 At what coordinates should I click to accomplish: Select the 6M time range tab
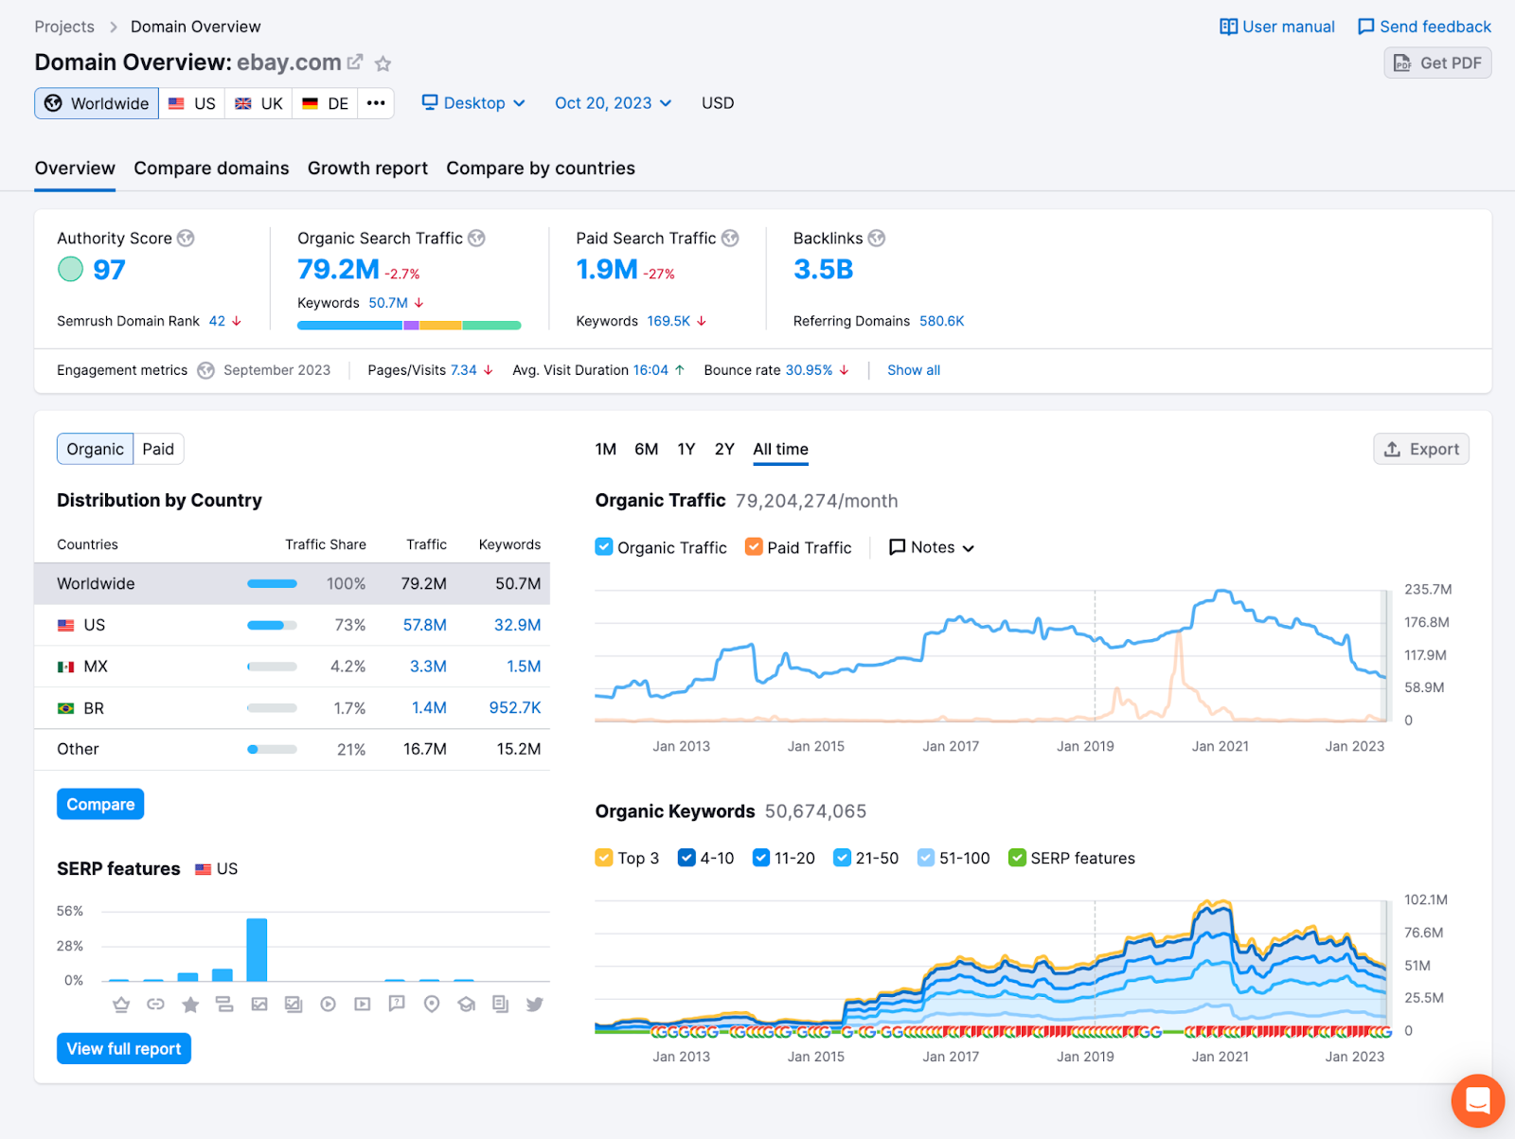[x=647, y=450]
